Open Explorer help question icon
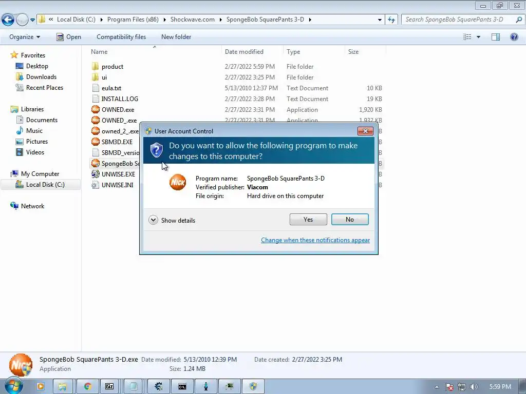526x394 pixels. click(x=514, y=37)
